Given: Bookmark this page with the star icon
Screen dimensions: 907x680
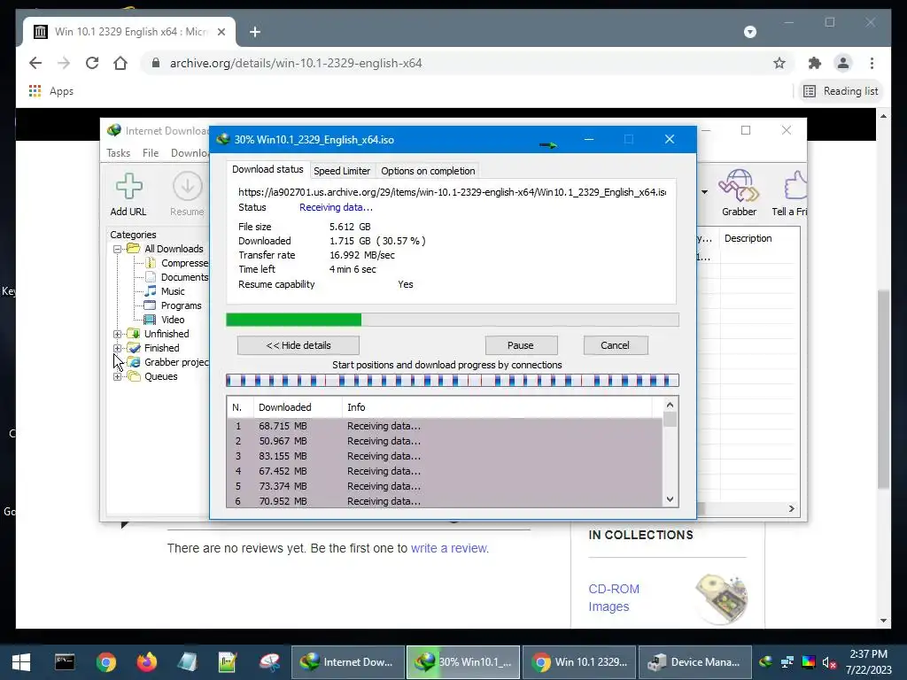Looking at the screenshot, I should 779,63.
